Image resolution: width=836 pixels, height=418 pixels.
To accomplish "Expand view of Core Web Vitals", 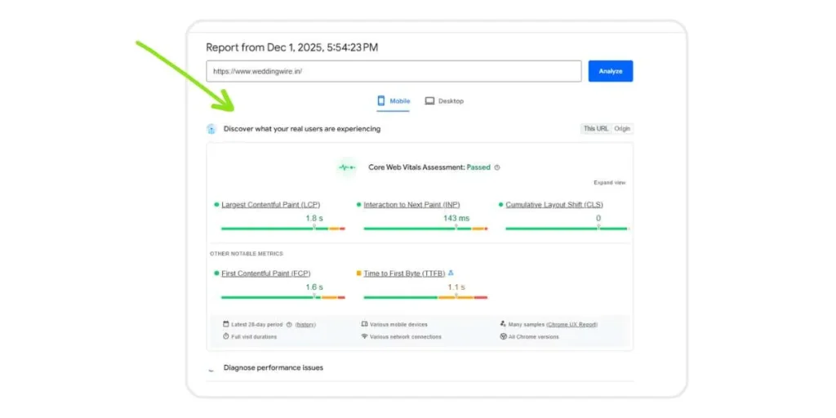I will [609, 183].
